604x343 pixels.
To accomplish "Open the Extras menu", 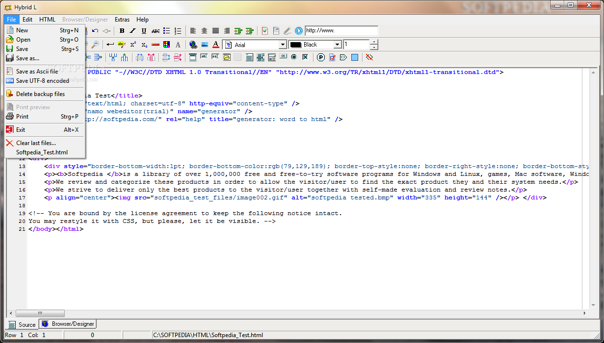I will click(x=122, y=20).
